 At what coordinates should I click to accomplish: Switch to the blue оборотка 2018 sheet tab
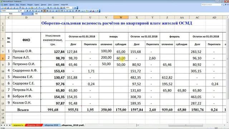pyautogui.click(x=51, y=125)
